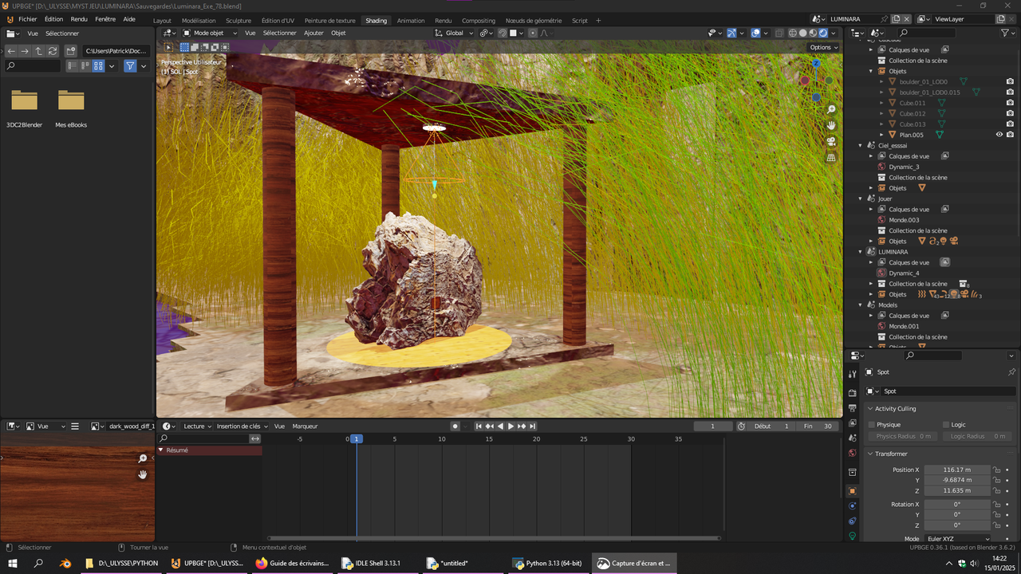Go back in the file browser
Screen dimensions: 1021x574
(11, 51)
